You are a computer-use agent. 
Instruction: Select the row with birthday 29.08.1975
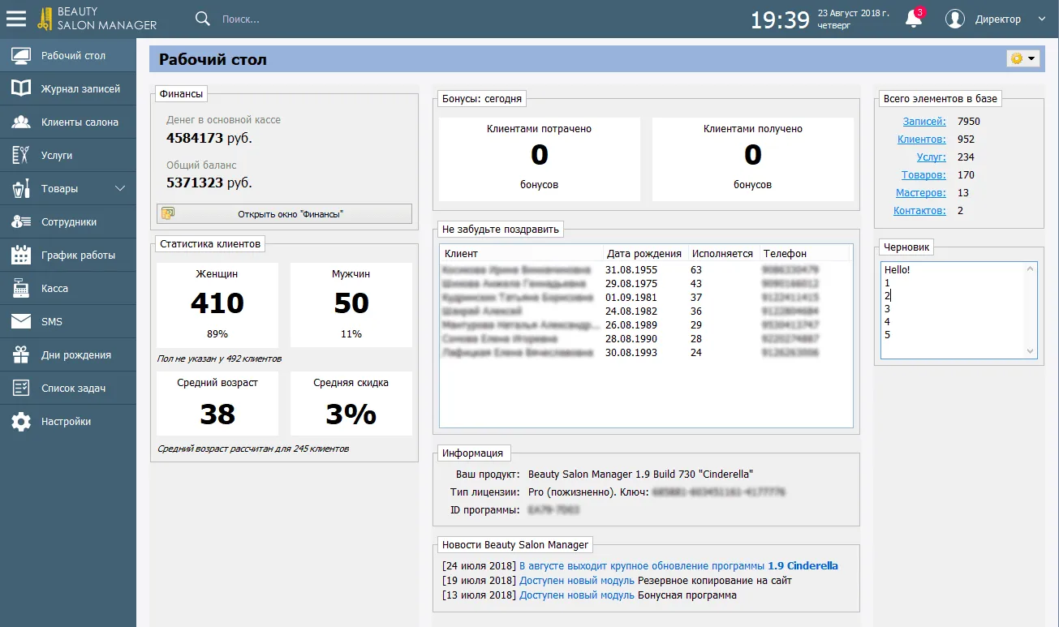tap(645, 284)
